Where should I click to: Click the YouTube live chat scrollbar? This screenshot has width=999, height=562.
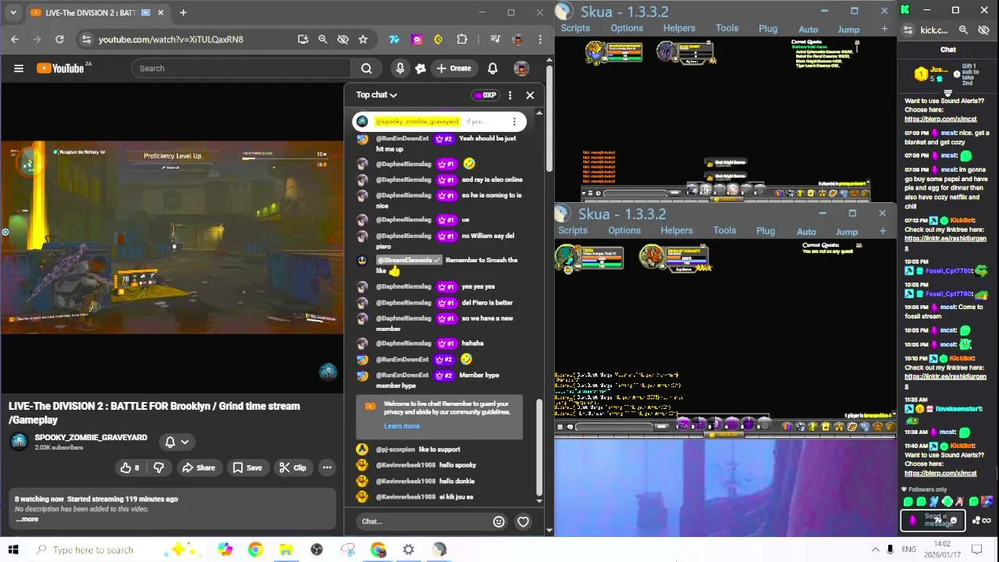pos(539,448)
